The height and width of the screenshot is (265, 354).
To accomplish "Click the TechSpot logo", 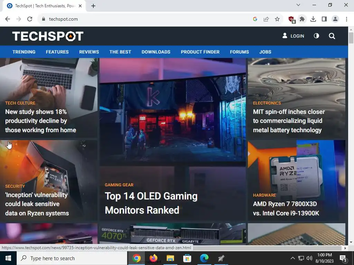I will tap(48, 36).
